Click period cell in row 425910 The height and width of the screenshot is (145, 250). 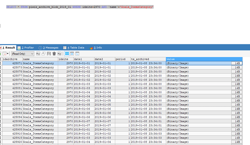click(x=122, y=133)
